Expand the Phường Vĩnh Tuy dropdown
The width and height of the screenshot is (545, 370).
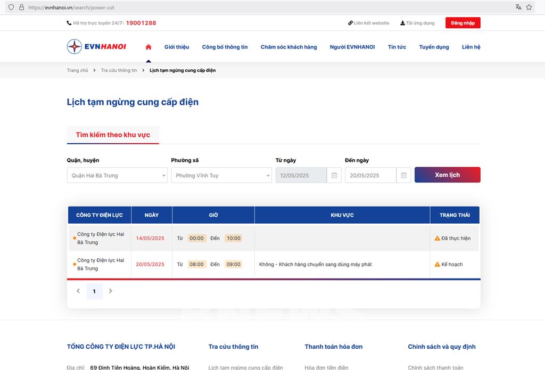221,175
